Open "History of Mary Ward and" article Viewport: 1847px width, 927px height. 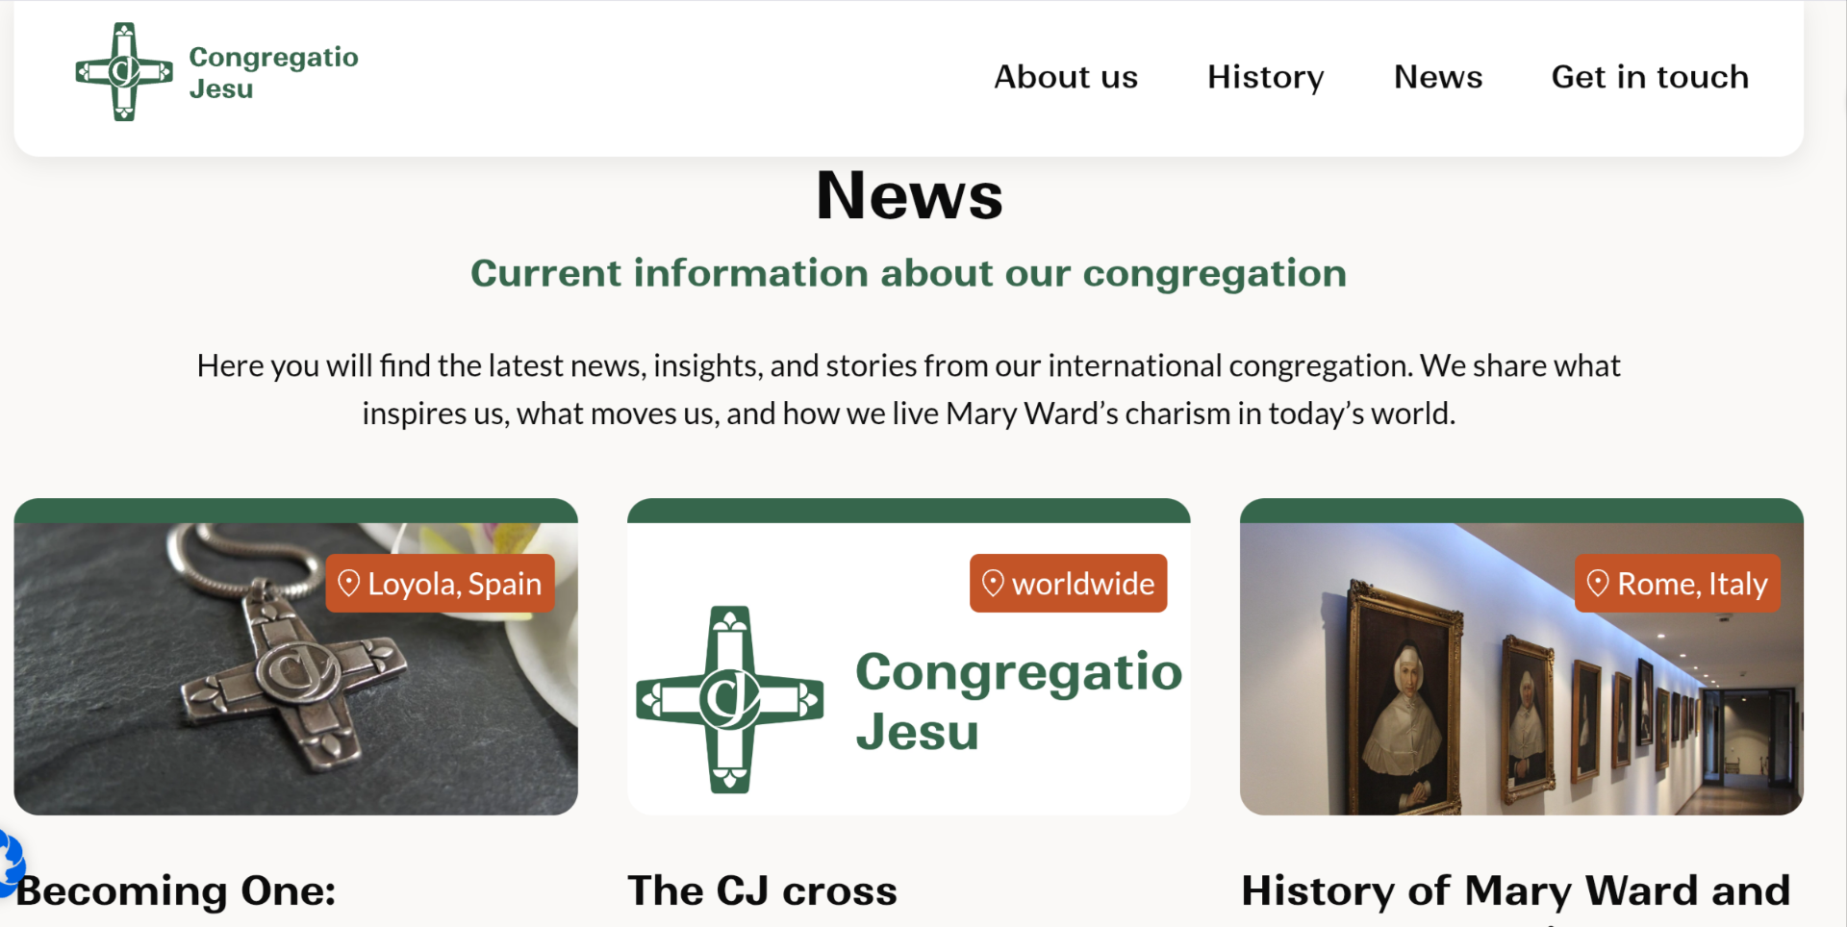click(x=1515, y=890)
